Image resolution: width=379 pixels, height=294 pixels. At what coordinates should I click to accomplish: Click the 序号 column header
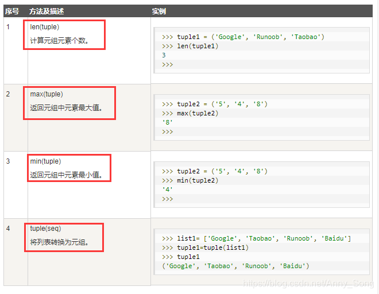coord(12,11)
